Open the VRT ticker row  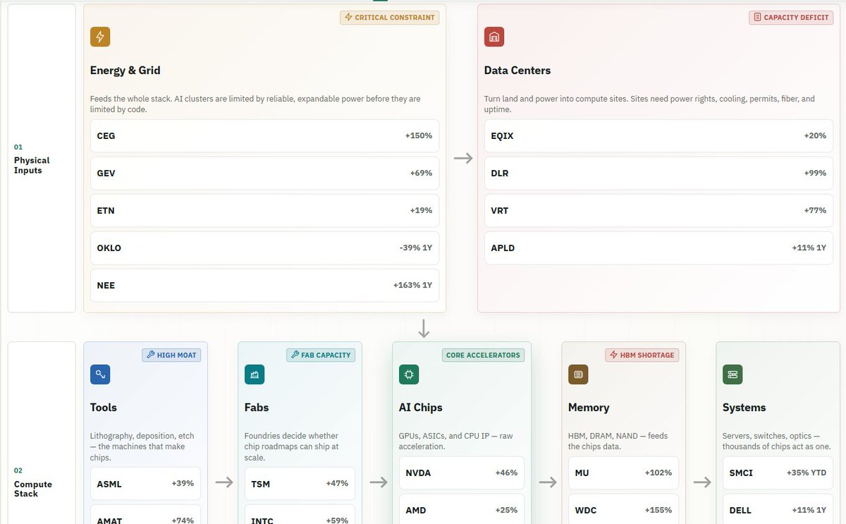pos(658,210)
